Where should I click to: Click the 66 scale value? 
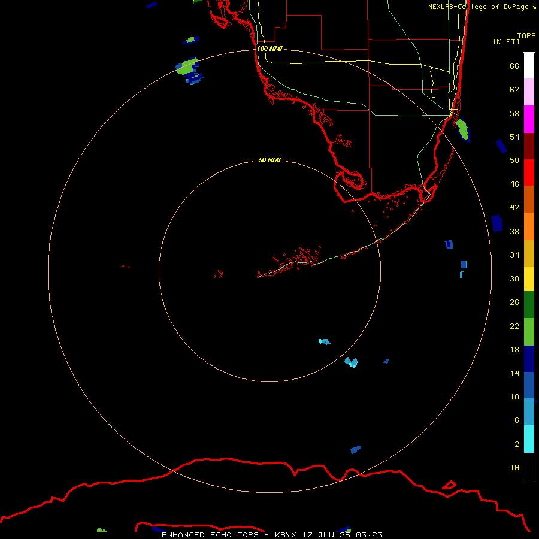tap(514, 66)
